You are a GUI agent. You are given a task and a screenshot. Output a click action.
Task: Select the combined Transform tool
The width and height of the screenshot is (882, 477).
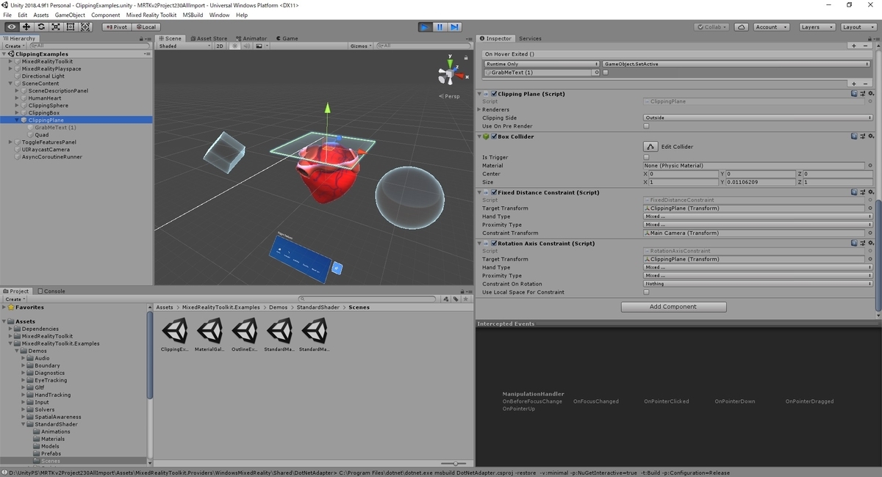(85, 27)
